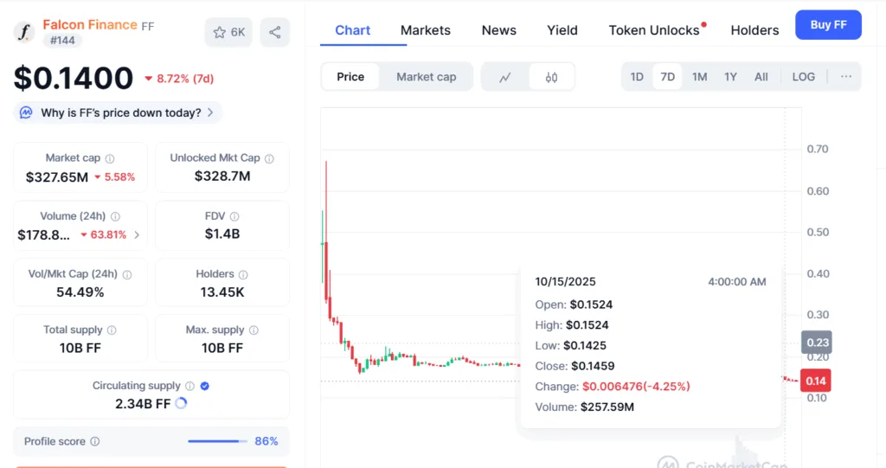
Task: Click the info icon next to Vol/Mkt Cap (24h)
Action: 127,275
